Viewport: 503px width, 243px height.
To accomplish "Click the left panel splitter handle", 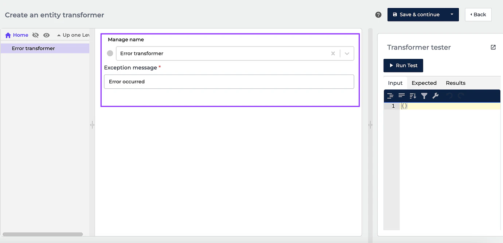I will (x=92, y=125).
